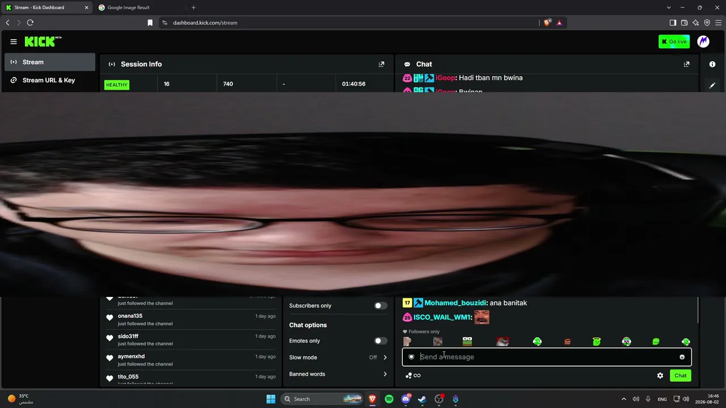
Task: Toggle Subscribers only switch
Action: point(381,306)
